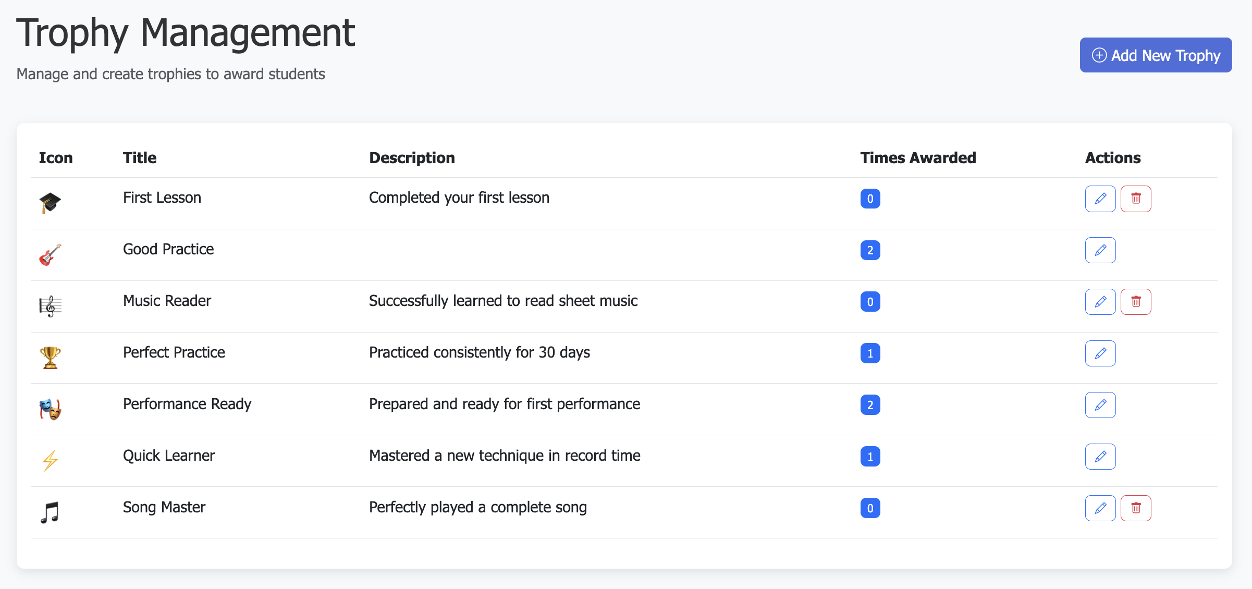Click Music Reader pencil edit icon
Screen dimensions: 1252x589
1100,302
